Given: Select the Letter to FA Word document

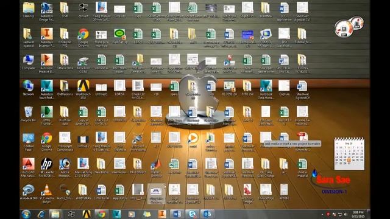Looking at the screenshot, I should pyautogui.click(x=101, y=192).
